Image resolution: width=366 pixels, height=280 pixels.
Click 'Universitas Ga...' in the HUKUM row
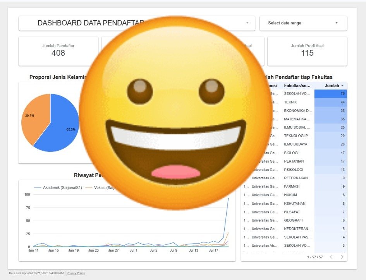(x=265, y=195)
